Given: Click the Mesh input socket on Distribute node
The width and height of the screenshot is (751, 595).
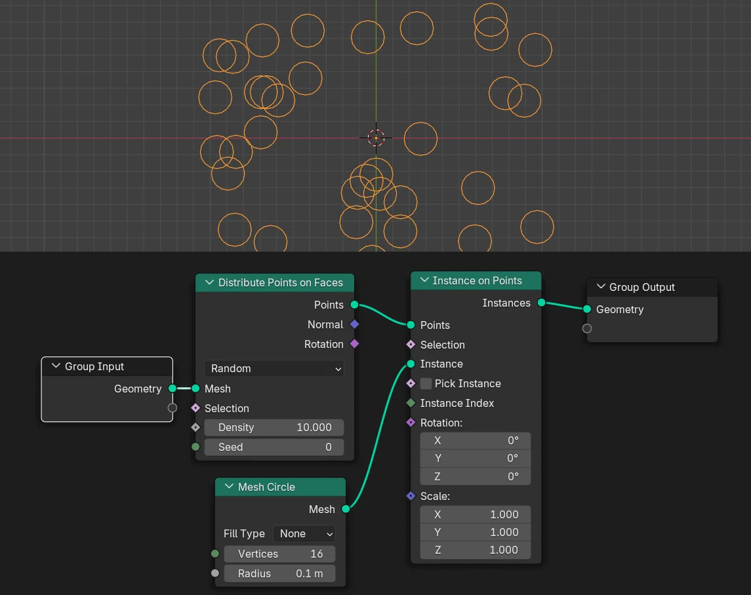Looking at the screenshot, I should (x=195, y=388).
